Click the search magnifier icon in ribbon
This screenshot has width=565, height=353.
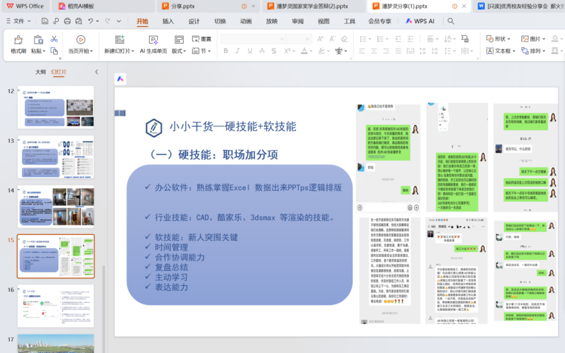[451, 21]
